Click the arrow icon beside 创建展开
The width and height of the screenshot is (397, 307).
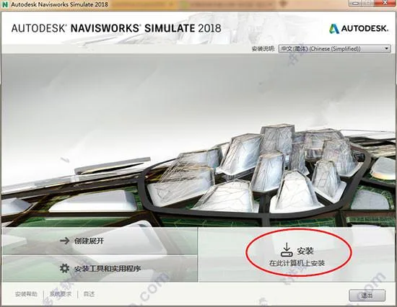[64, 241]
